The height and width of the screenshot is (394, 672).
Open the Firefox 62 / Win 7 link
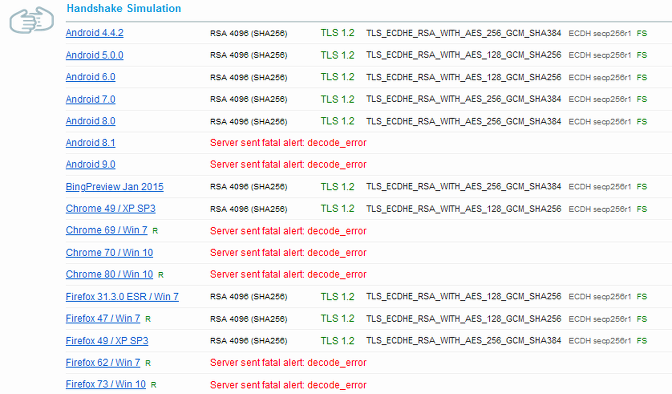pos(103,362)
